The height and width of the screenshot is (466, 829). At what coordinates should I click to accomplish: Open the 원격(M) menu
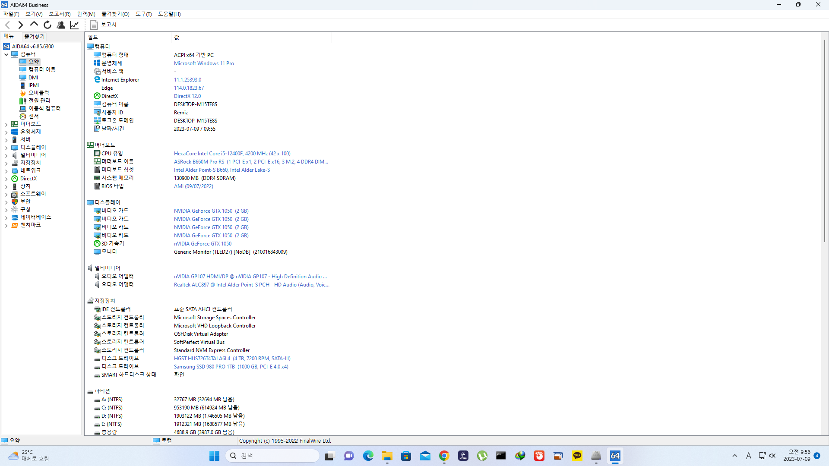click(x=86, y=14)
